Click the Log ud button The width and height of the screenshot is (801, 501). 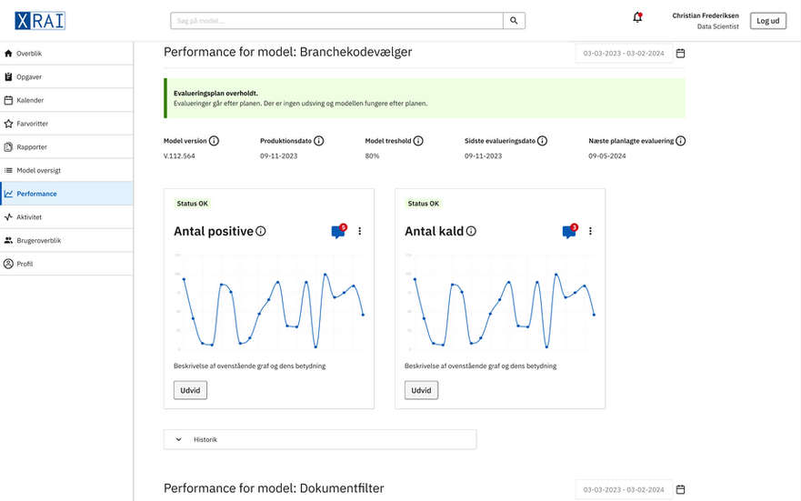767,20
